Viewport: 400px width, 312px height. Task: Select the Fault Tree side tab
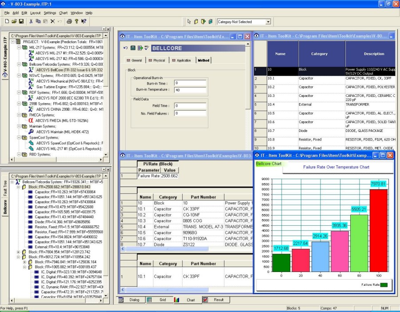[x=5, y=188]
